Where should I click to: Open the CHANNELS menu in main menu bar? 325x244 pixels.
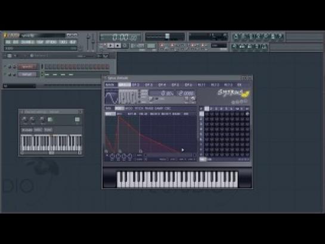coord(27,42)
